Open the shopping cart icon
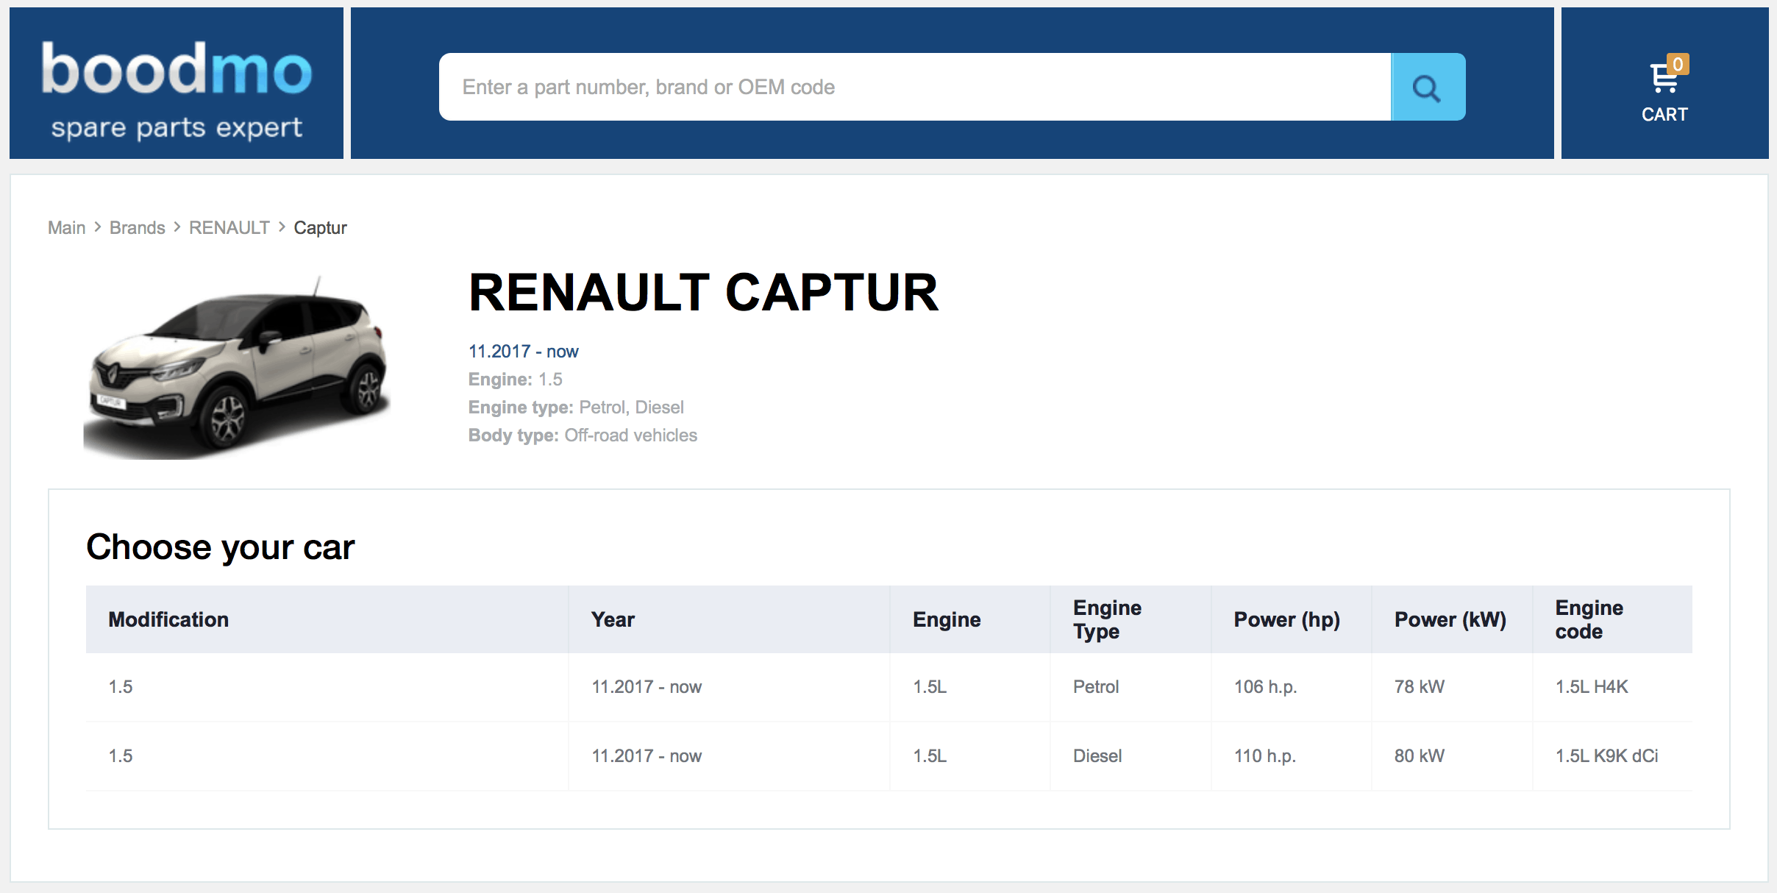1777x893 pixels. pos(1662,78)
